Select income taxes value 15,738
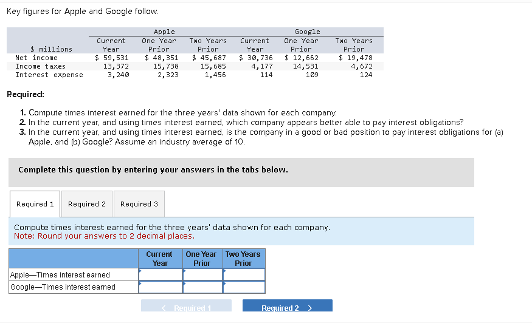Viewport: 532px width, 323px height. click(166, 66)
